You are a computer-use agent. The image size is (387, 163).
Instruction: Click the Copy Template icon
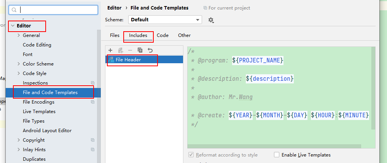click(x=140, y=50)
